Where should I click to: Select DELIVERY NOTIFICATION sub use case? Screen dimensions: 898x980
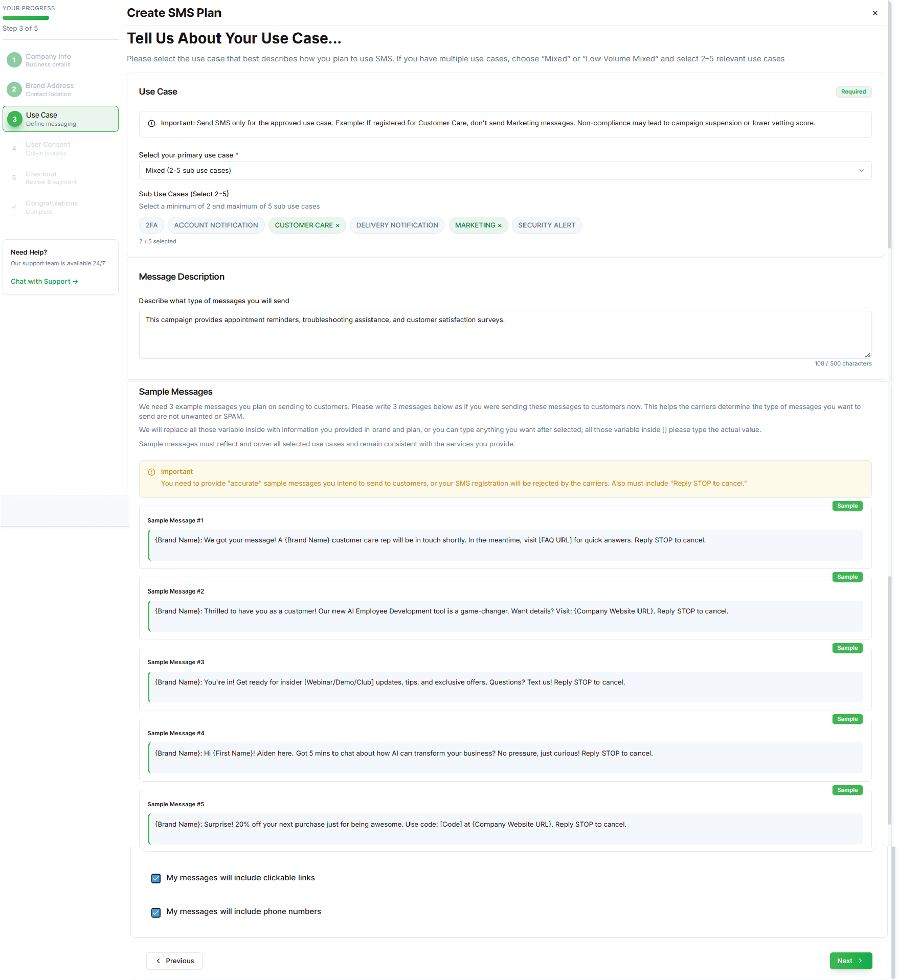(x=397, y=225)
